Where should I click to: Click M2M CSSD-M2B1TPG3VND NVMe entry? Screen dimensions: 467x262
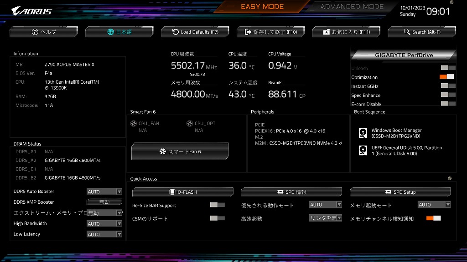[x=298, y=143]
